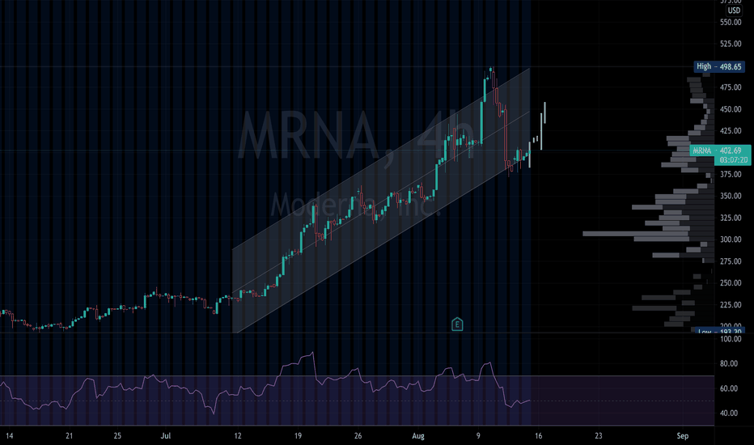Select the ascending parallel channel drawing
This screenshot has height=445, width=754.
point(381,200)
